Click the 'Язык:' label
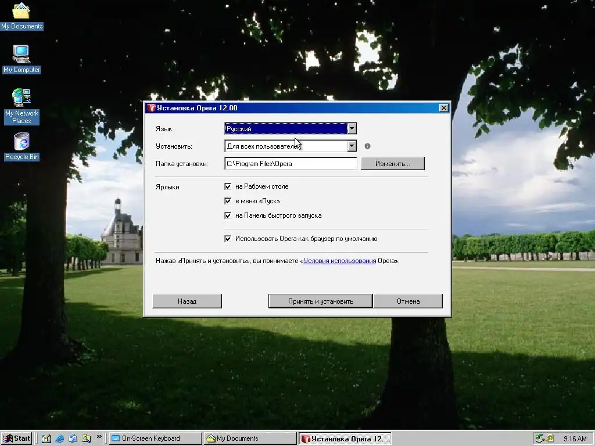 [x=164, y=129]
